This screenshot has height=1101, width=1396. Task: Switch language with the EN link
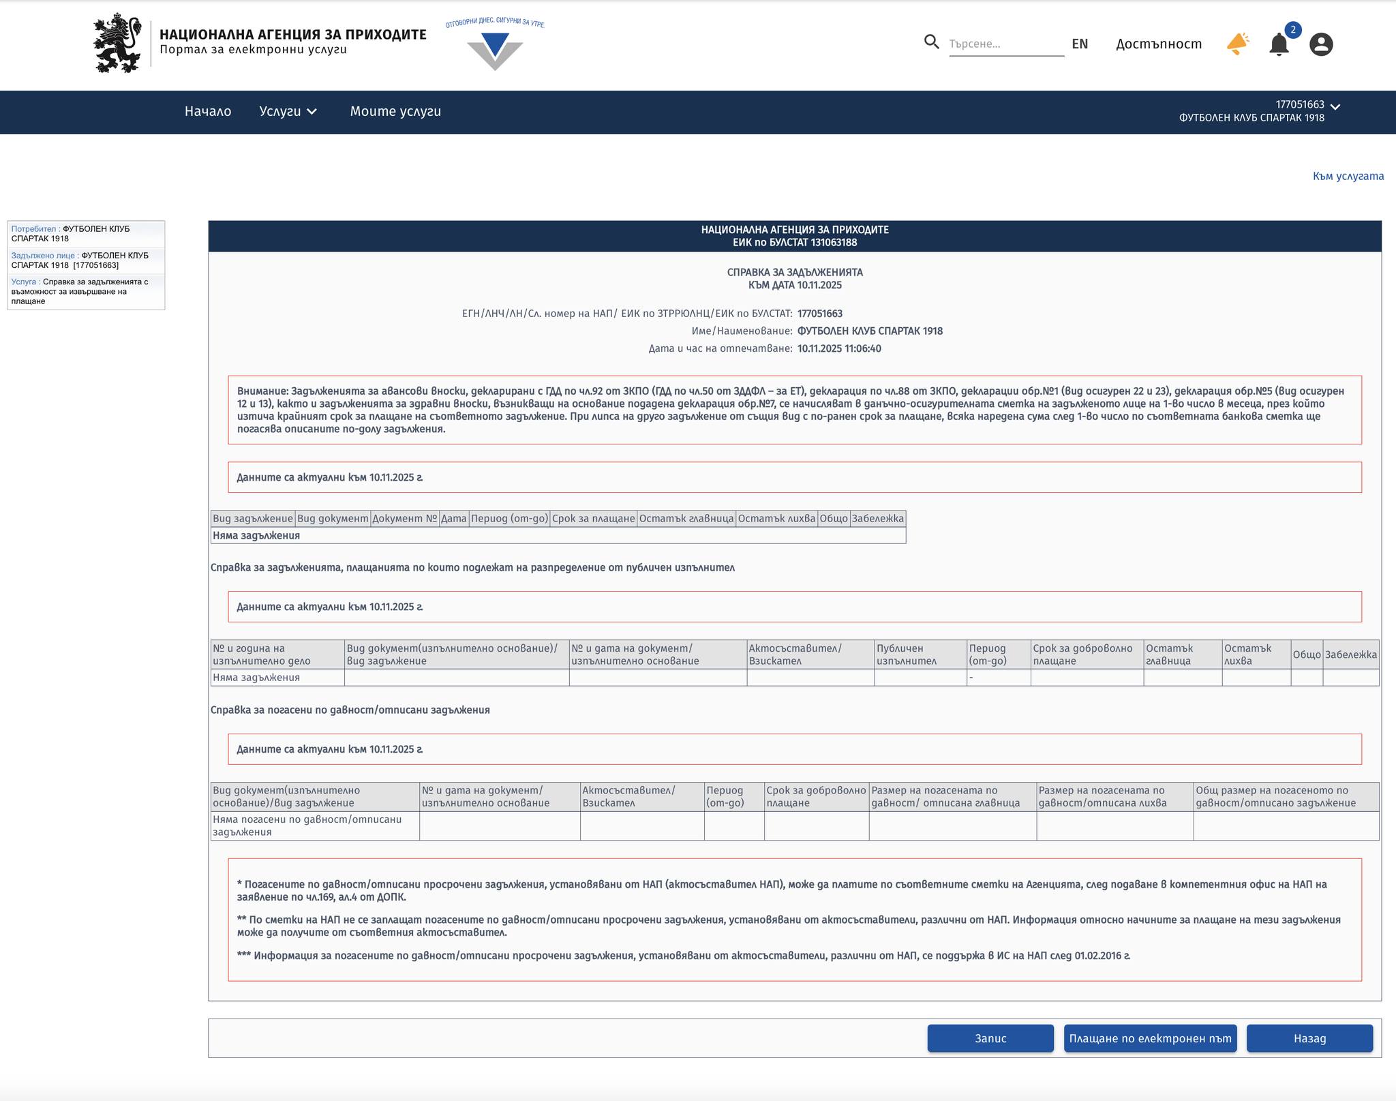(1080, 44)
